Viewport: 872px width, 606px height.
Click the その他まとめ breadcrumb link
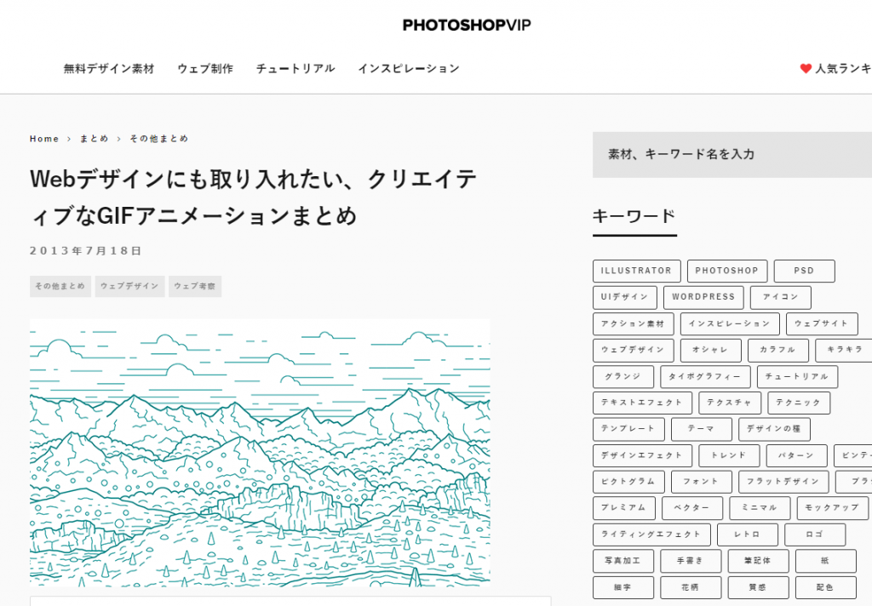(159, 139)
